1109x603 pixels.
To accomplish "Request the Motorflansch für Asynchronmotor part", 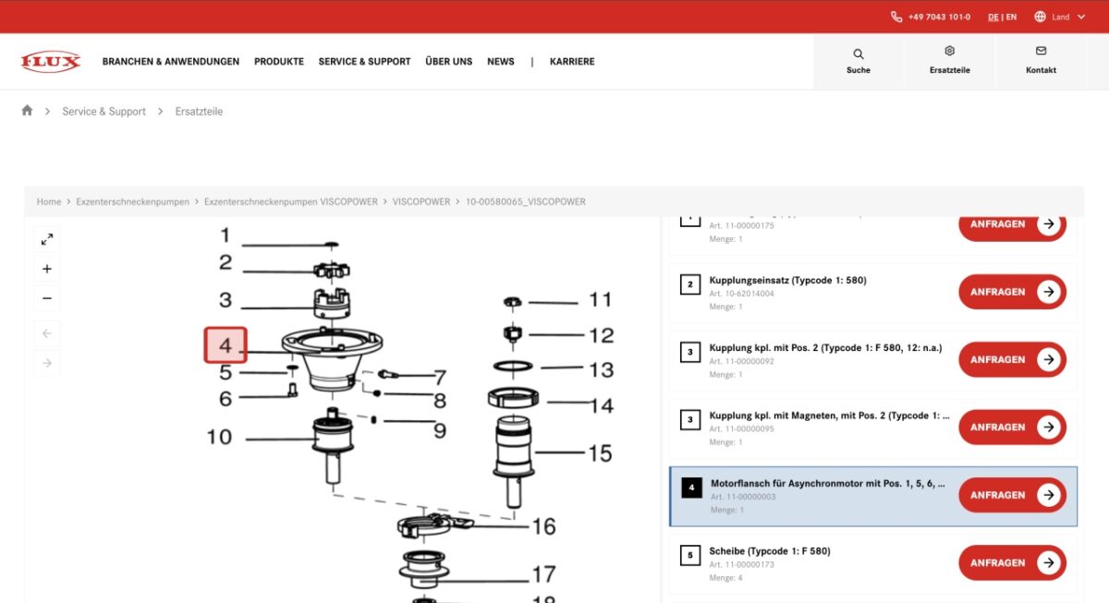I will tap(1012, 495).
